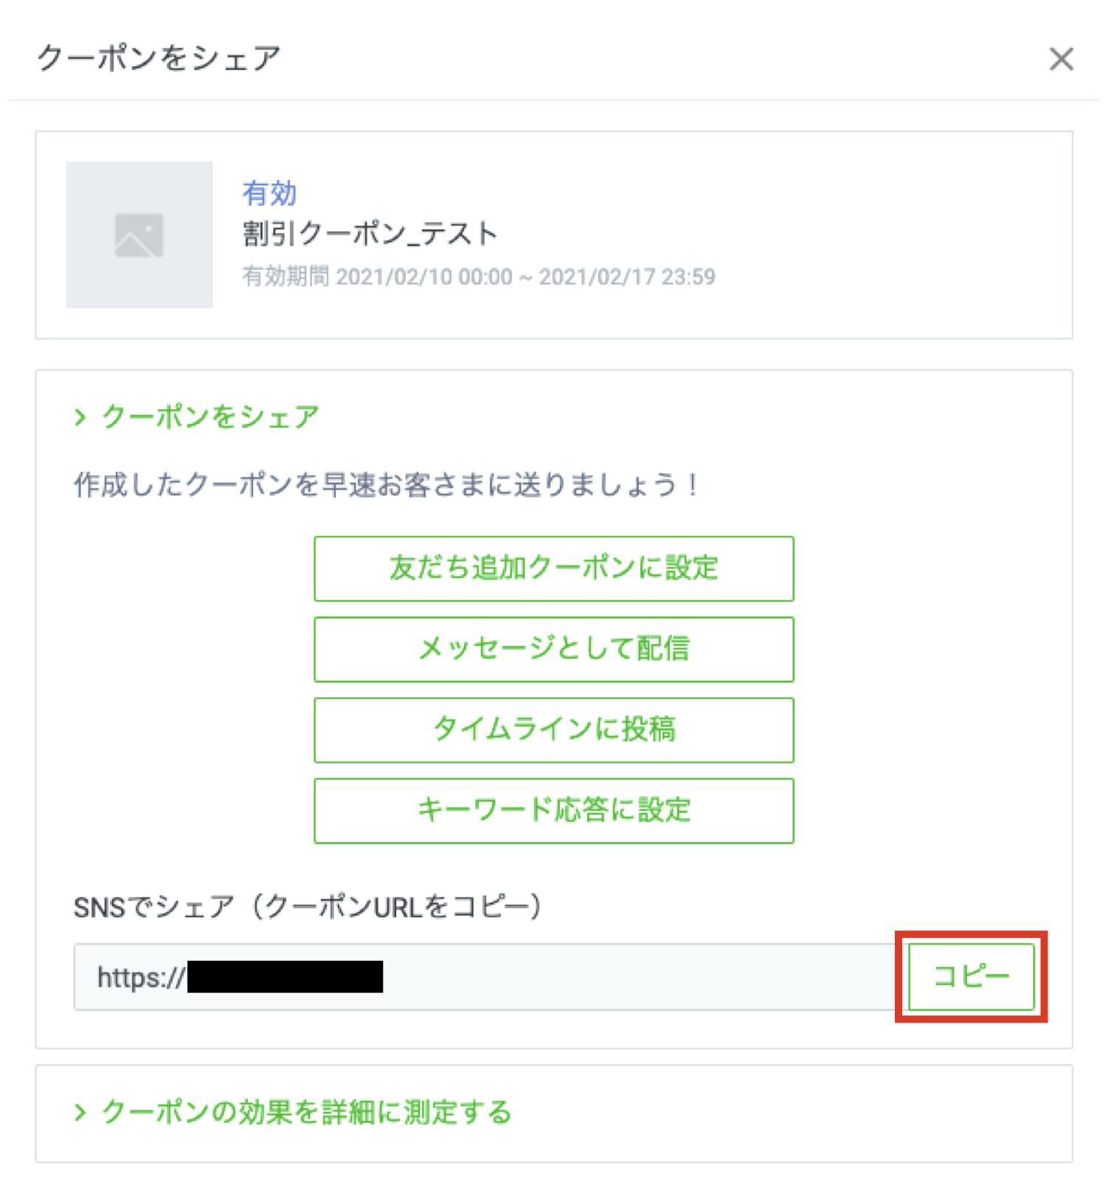
Task: Click the green クーポンをシェア section heading
Action: coord(210,417)
